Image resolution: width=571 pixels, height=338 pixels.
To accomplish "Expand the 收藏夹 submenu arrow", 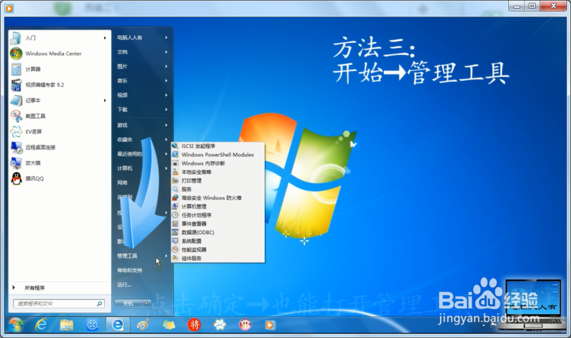I will click(x=166, y=139).
